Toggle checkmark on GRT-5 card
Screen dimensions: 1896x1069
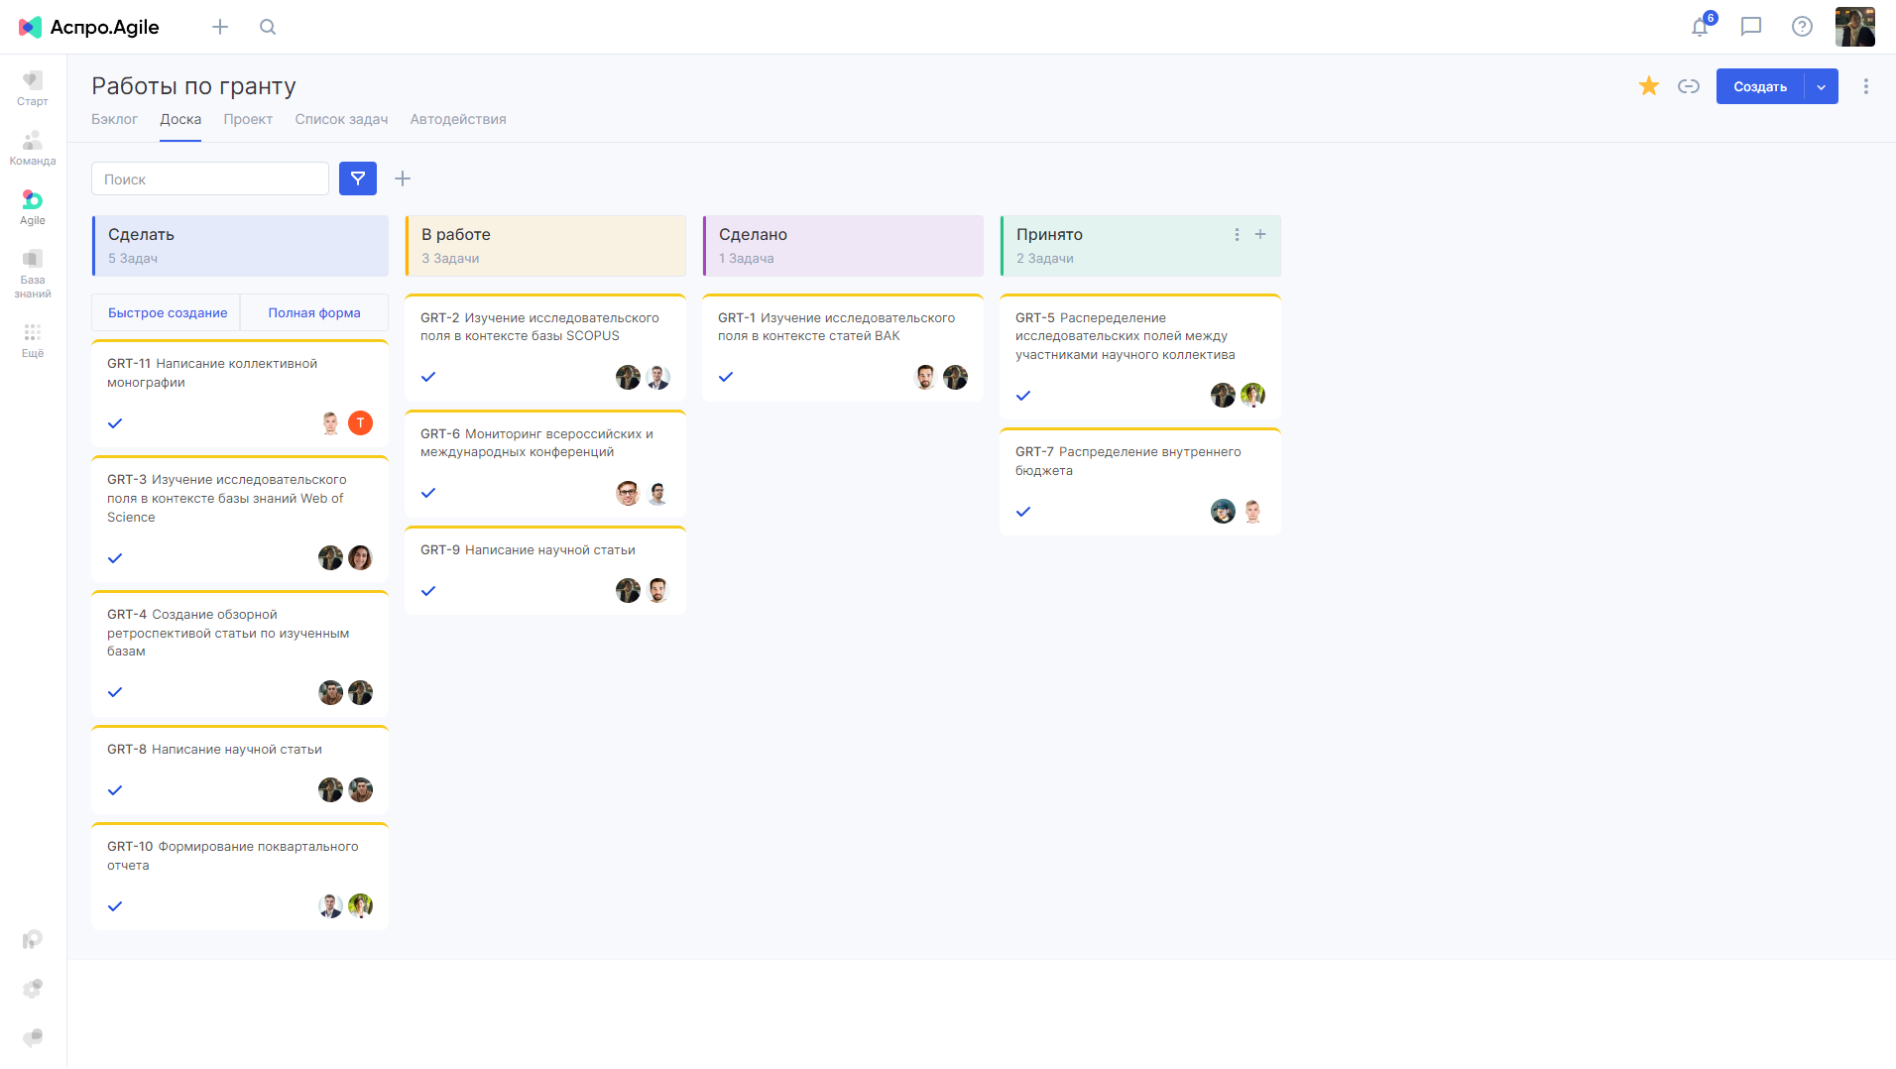[1023, 396]
